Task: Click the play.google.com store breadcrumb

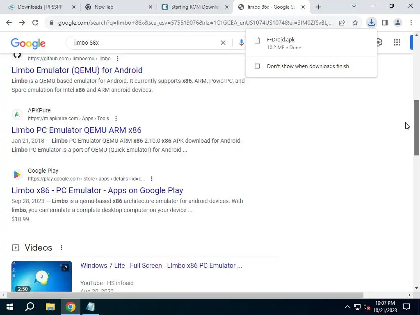Action: tap(86, 179)
